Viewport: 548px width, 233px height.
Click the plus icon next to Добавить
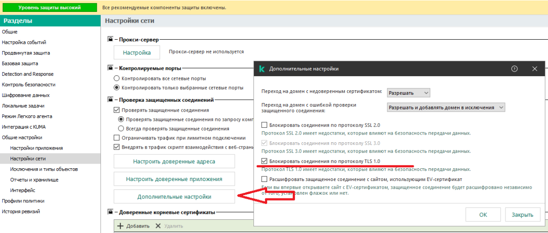(121, 226)
